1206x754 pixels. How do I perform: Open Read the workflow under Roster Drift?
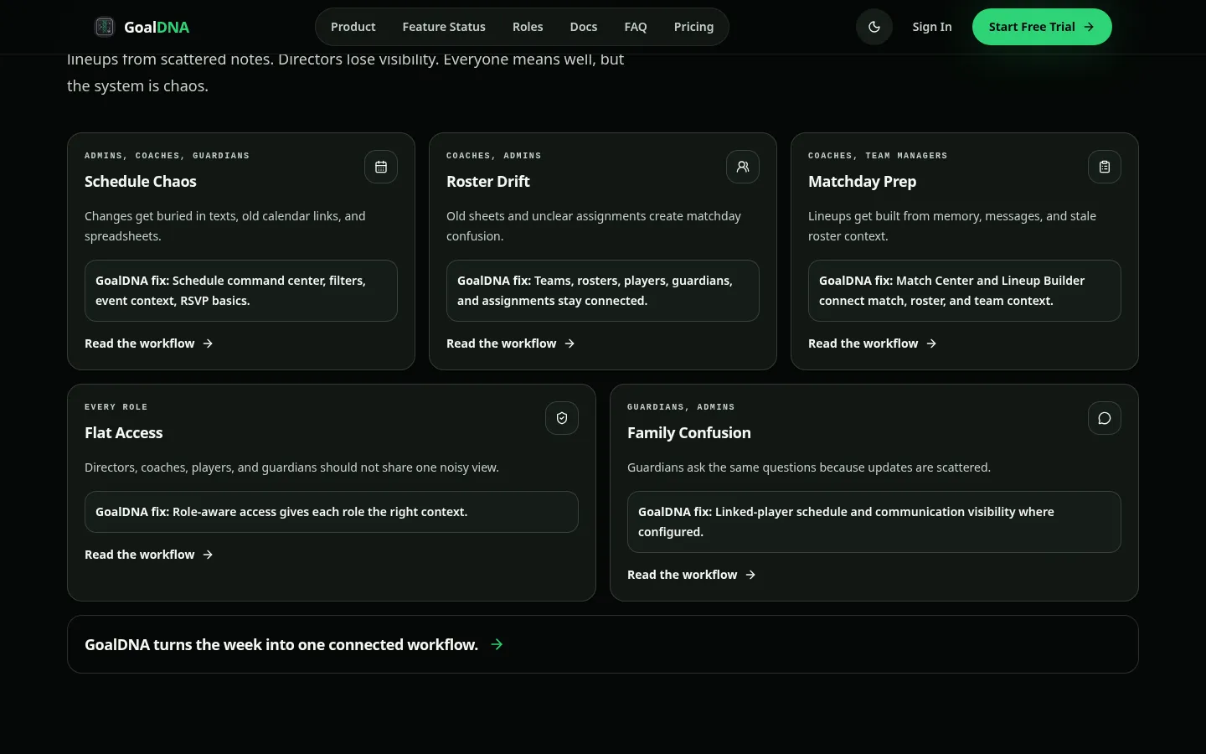pyautogui.click(x=511, y=343)
